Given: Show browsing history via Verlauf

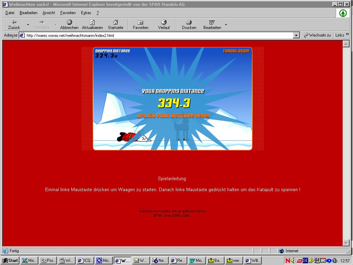Looking at the screenshot, I should click(164, 24).
